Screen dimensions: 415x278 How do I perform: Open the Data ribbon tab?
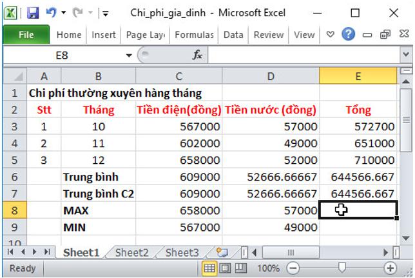tap(233, 35)
